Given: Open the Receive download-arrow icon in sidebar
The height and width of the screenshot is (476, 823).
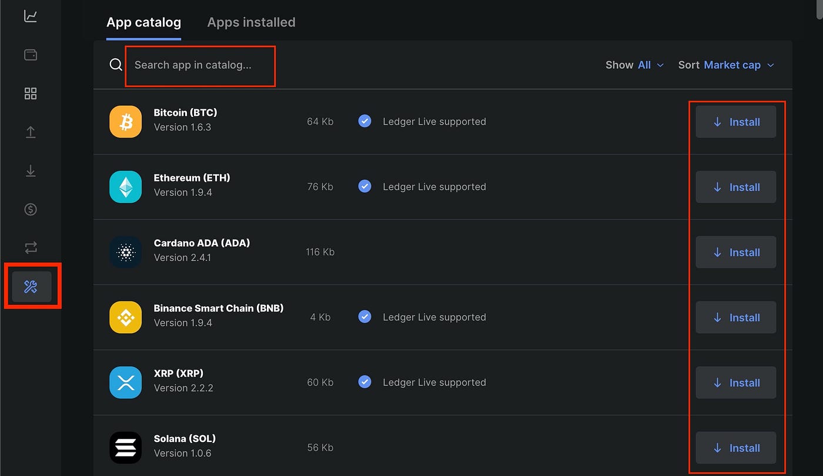Looking at the screenshot, I should 31,170.
